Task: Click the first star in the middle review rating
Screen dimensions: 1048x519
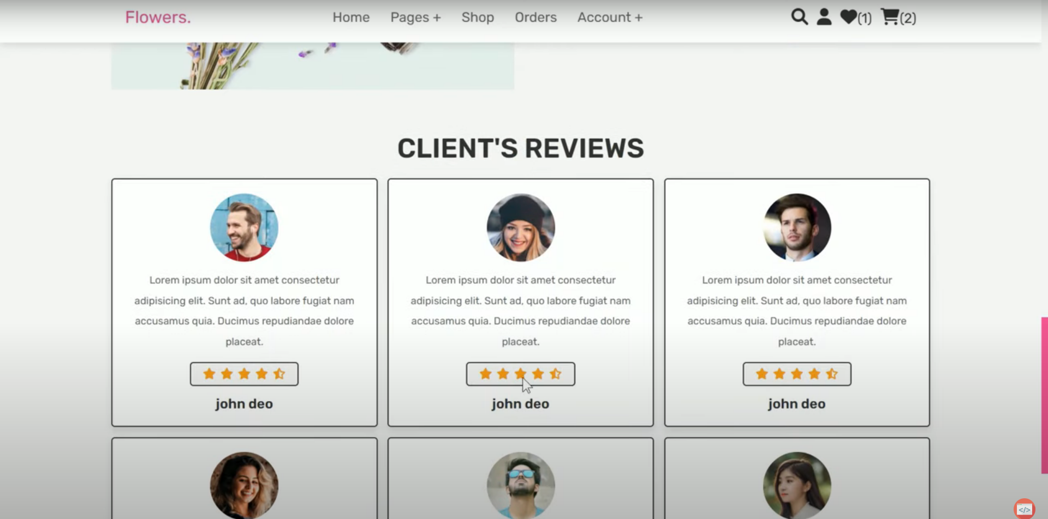Action: [485, 374]
